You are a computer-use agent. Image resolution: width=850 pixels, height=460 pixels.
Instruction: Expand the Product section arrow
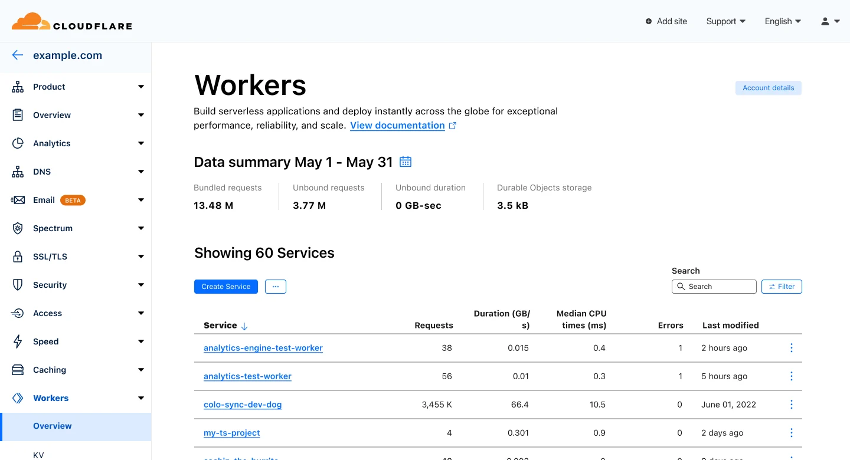141,87
